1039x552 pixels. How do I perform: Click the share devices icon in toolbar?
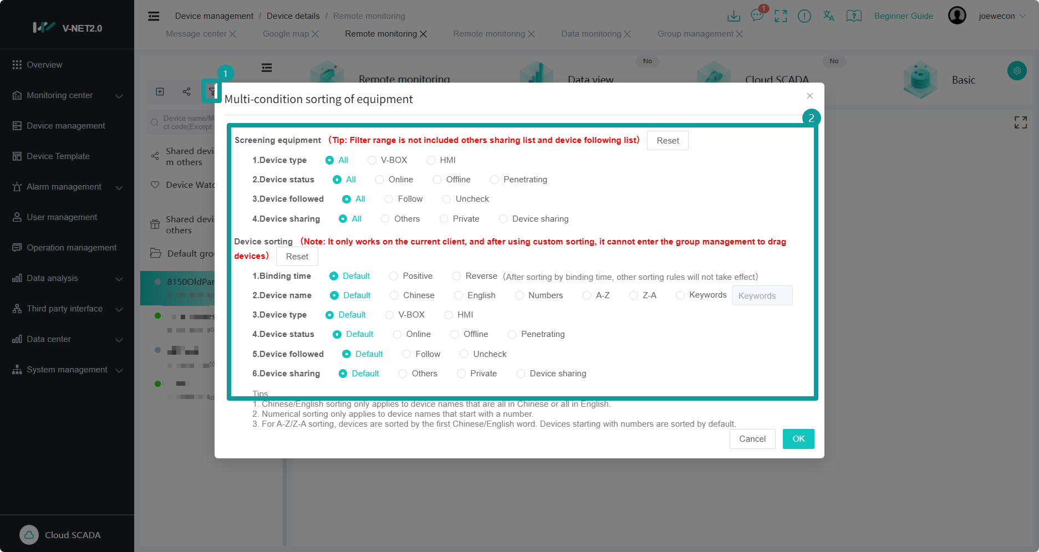[186, 91]
